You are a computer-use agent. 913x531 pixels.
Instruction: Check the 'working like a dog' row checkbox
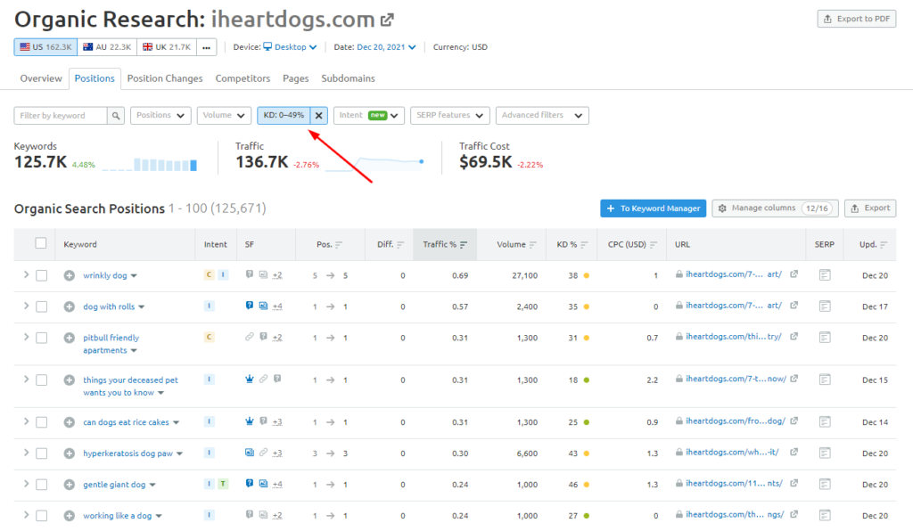[41, 516]
